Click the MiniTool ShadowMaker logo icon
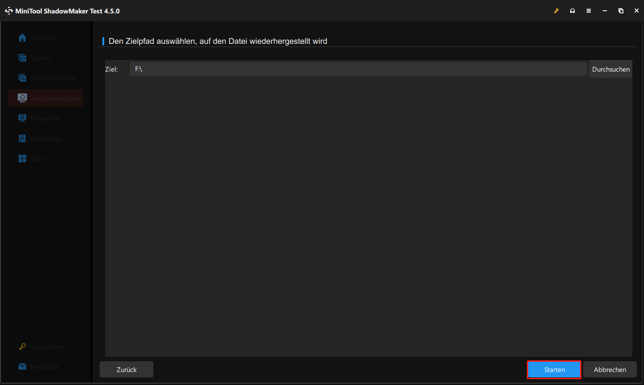Screen dimensions: 644x385 point(8,11)
